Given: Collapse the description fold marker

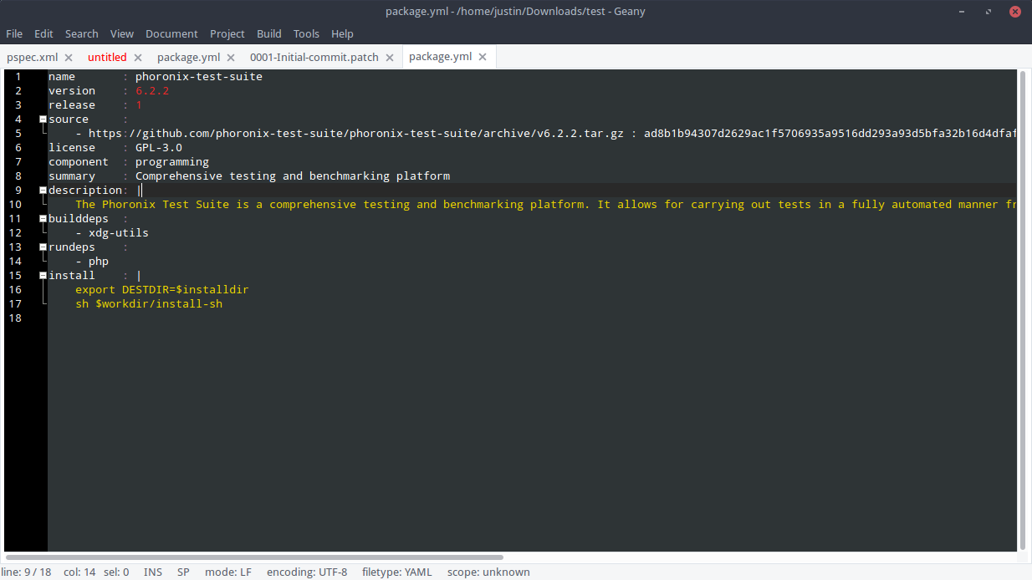Looking at the screenshot, I should point(43,191).
